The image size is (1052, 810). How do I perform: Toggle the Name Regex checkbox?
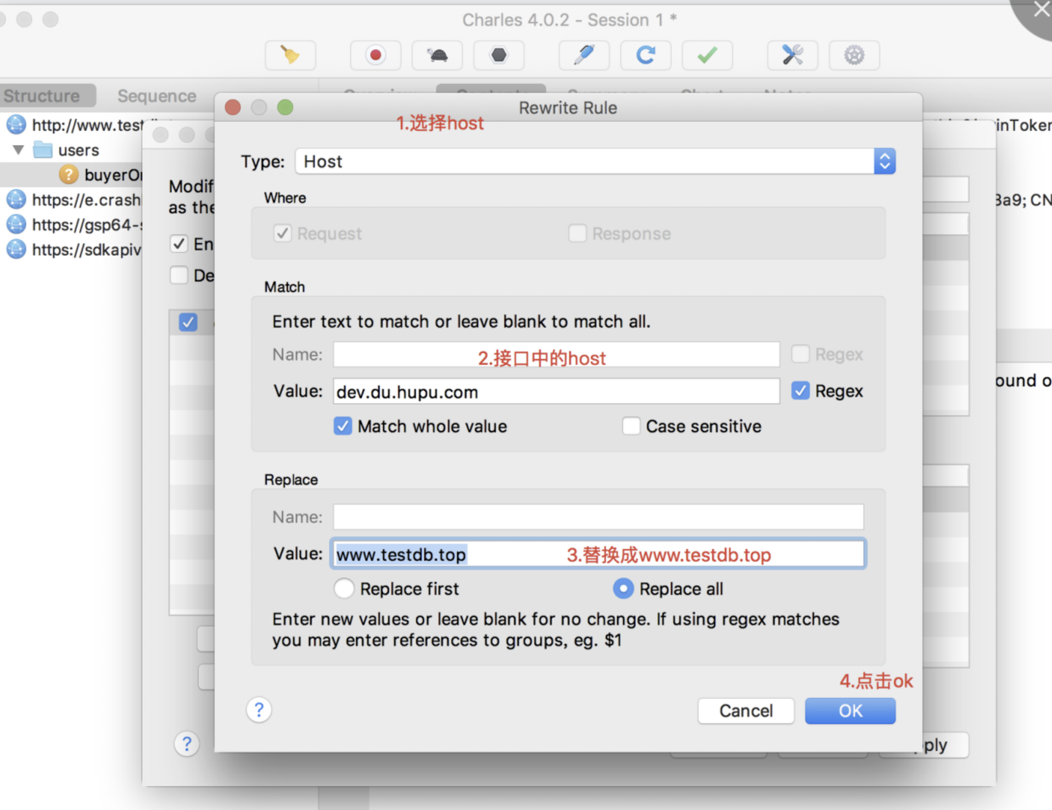click(800, 354)
